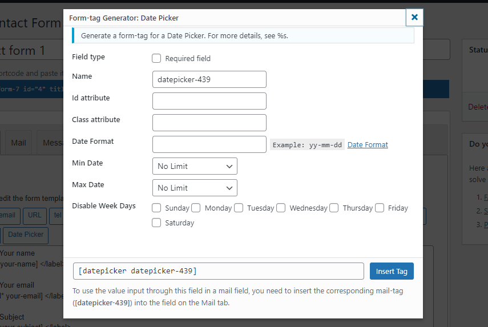Viewport: 488px width, 327px height.
Task: Enable the Saturday checkbox
Action: pyautogui.click(x=156, y=223)
